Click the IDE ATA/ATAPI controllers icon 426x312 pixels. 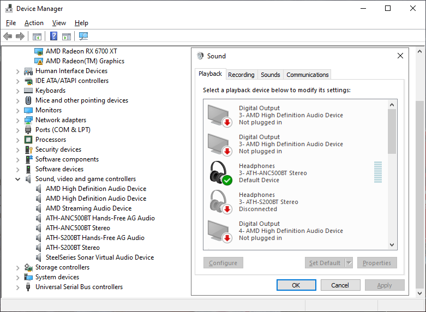[28, 81]
